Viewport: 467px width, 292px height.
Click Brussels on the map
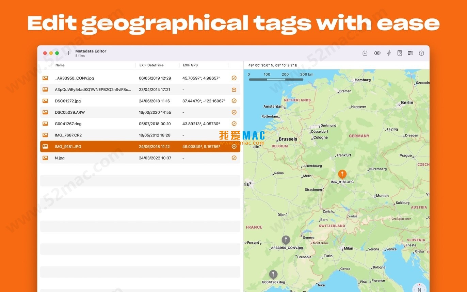point(288,139)
